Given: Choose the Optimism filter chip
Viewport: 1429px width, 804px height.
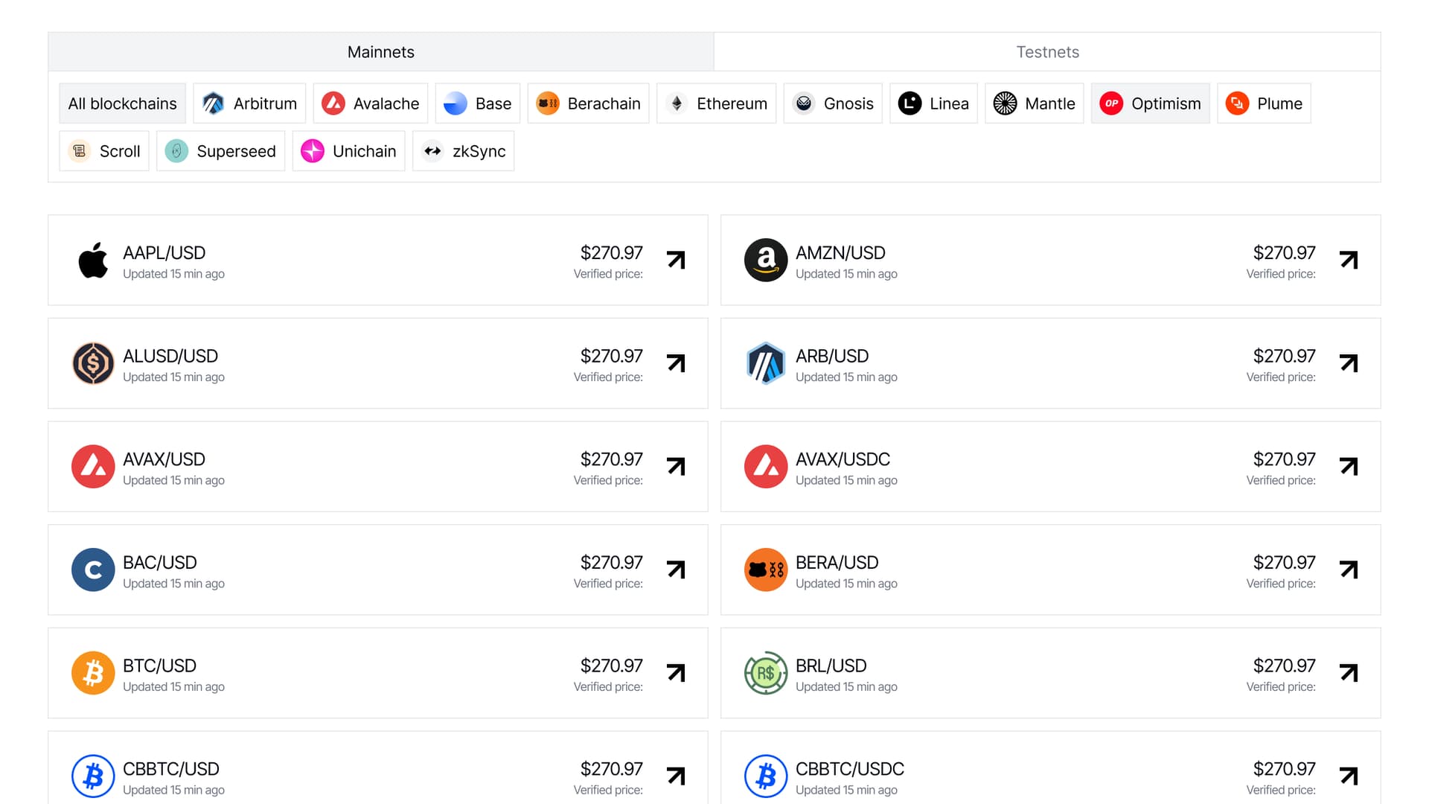Looking at the screenshot, I should tap(1151, 103).
